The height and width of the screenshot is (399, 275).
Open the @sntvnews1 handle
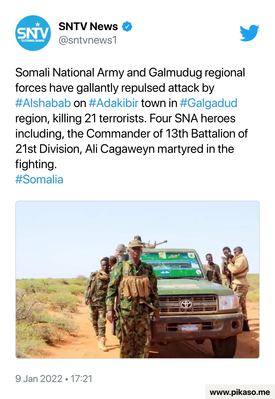[x=88, y=40]
